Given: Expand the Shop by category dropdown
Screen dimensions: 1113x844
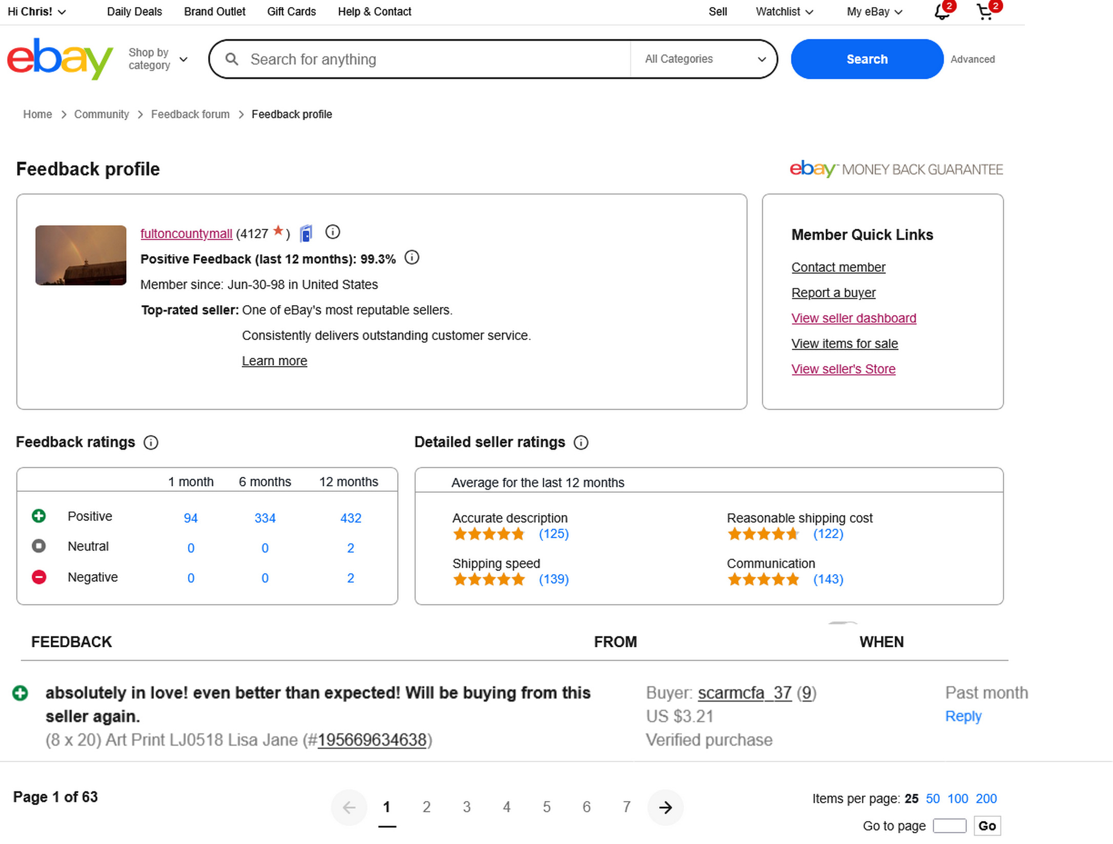Looking at the screenshot, I should point(158,59).
